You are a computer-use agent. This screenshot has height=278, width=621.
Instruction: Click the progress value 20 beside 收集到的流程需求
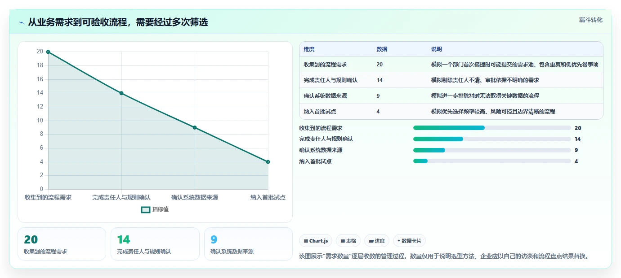pos(578,128)
